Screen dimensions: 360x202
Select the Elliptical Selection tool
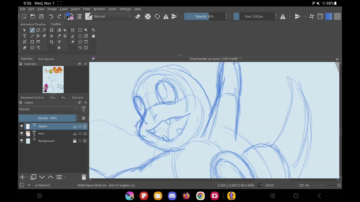click(x=80, y=36)
